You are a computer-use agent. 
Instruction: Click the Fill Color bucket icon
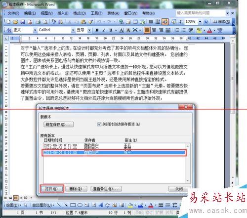pyautogui.click(x=130, y=205)
